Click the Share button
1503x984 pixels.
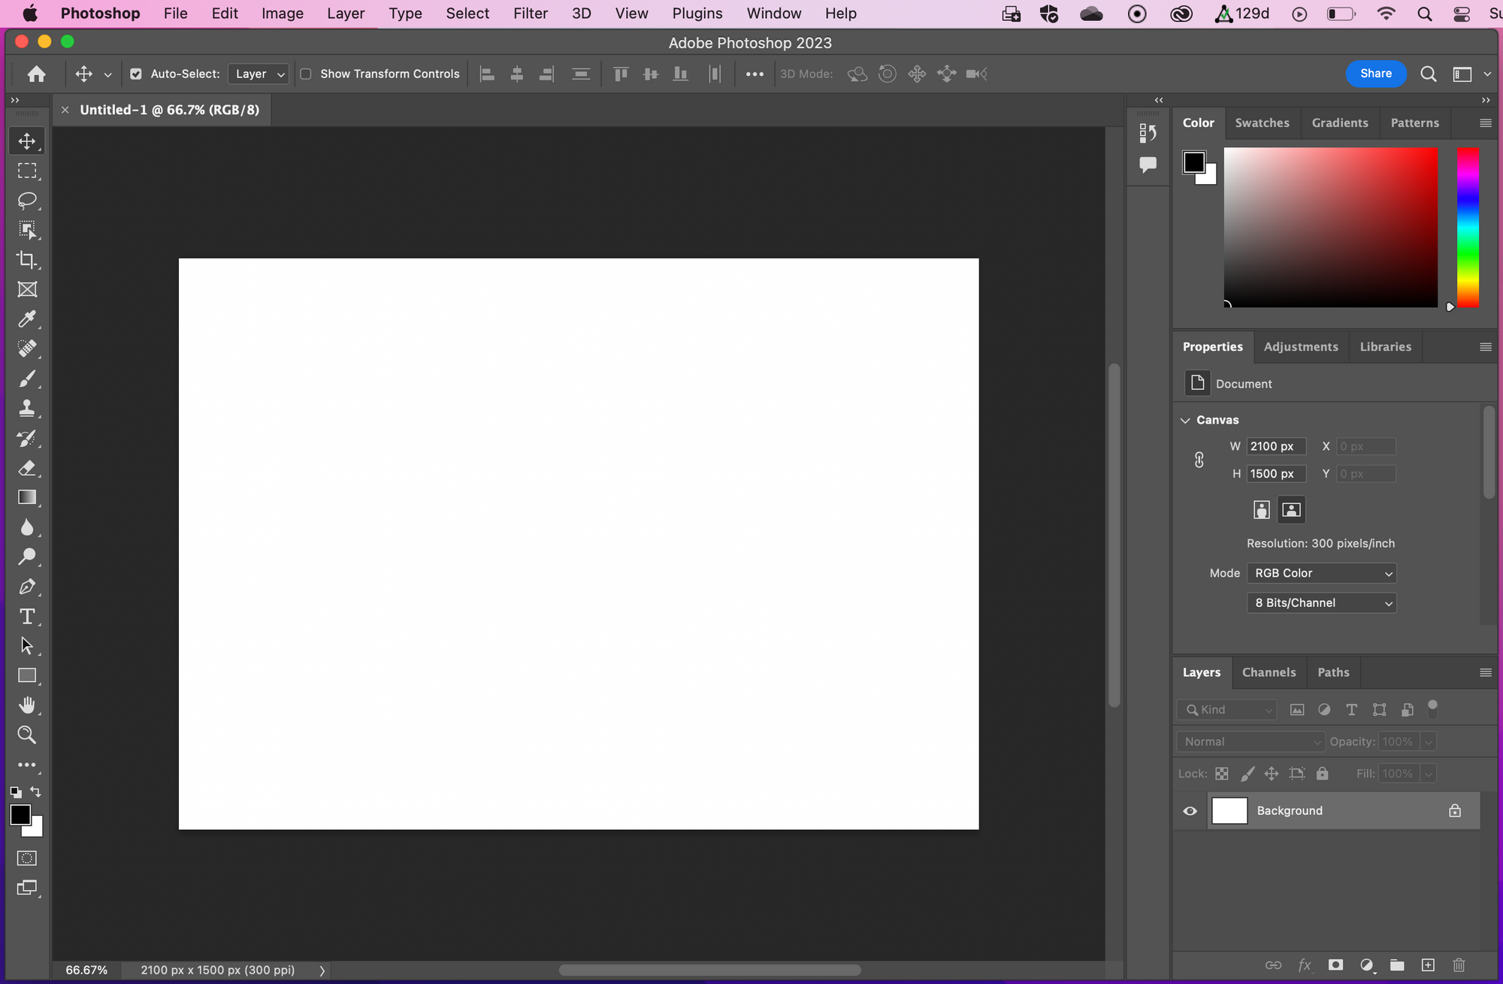(1374, 74)
